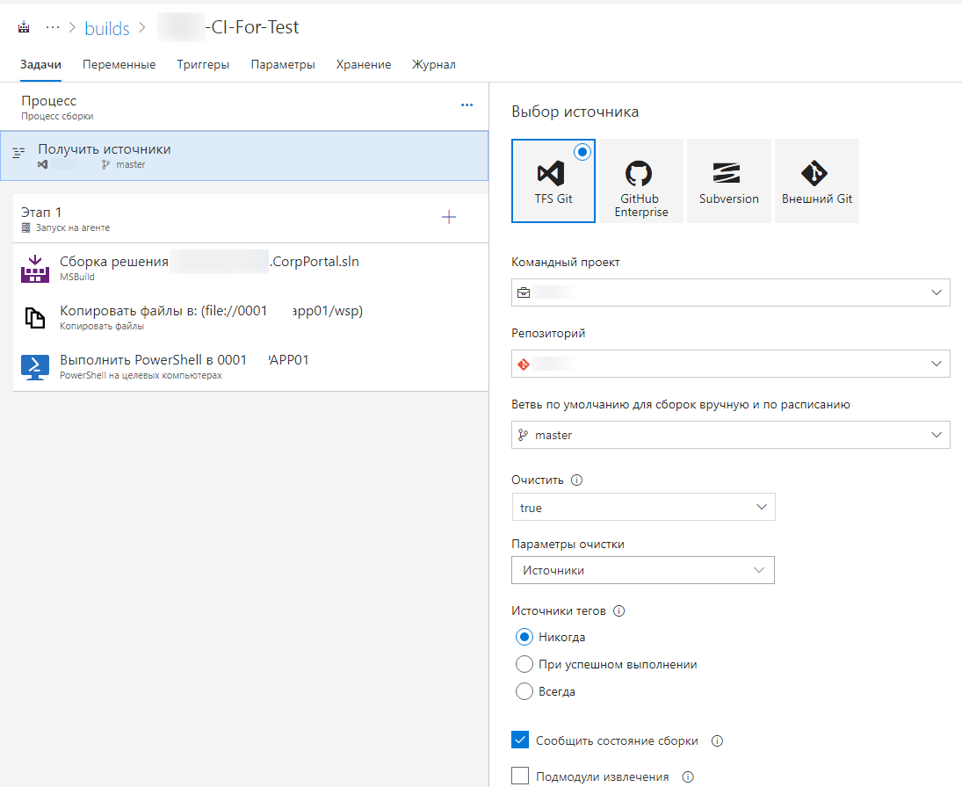
Task: Select the При успешном выполнении option
Action: click(524, 664)
